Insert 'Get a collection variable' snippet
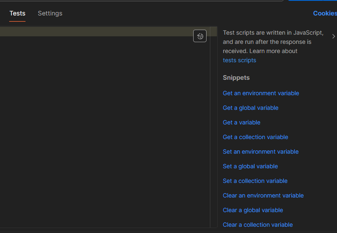The height and width of the screenshot is (233, 337). (255, 137)
